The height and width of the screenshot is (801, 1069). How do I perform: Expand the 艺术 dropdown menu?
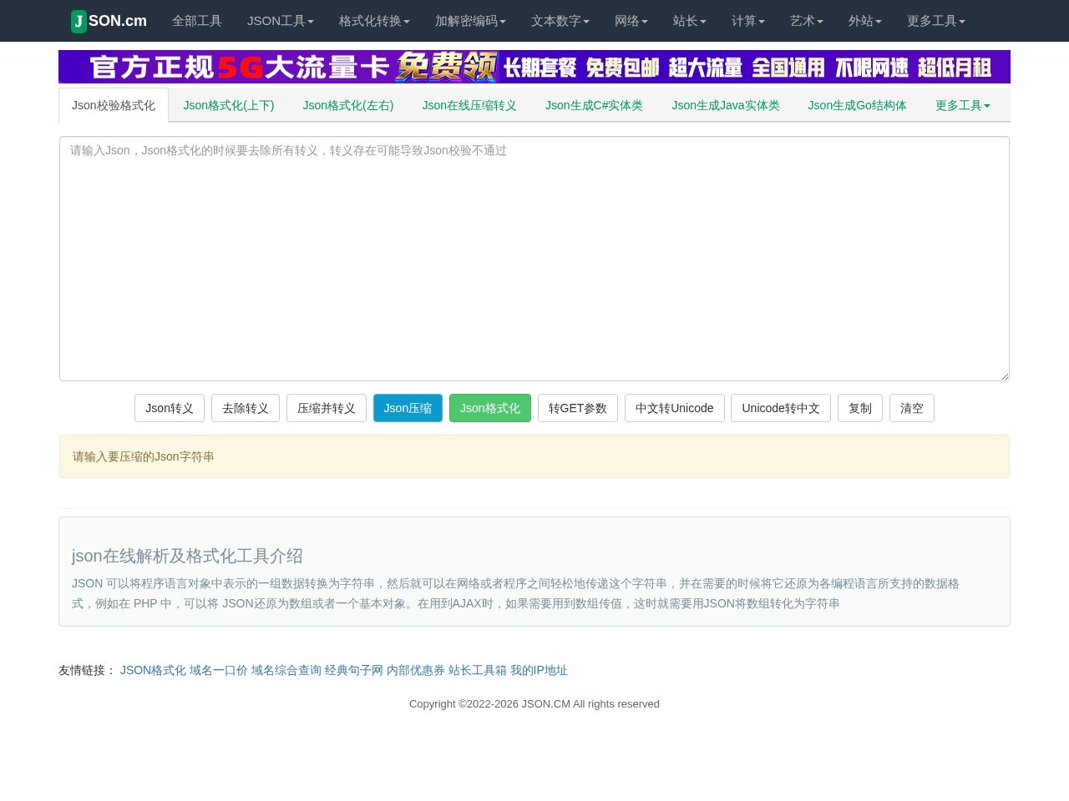(x=807, y=21)
